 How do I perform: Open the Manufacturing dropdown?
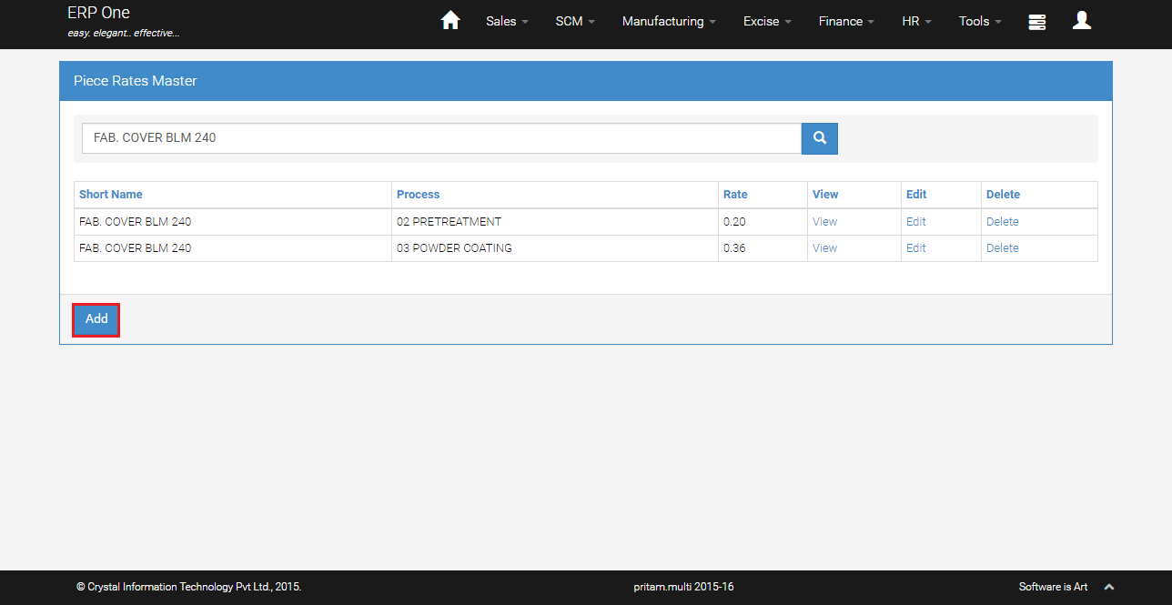[x=669, y=21]
